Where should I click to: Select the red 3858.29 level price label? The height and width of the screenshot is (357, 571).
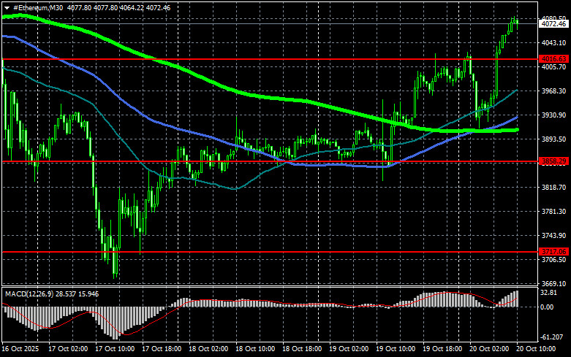click(553, 161)
